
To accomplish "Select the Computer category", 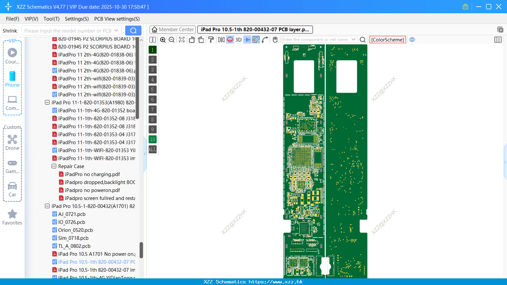I will coord(12,103).
